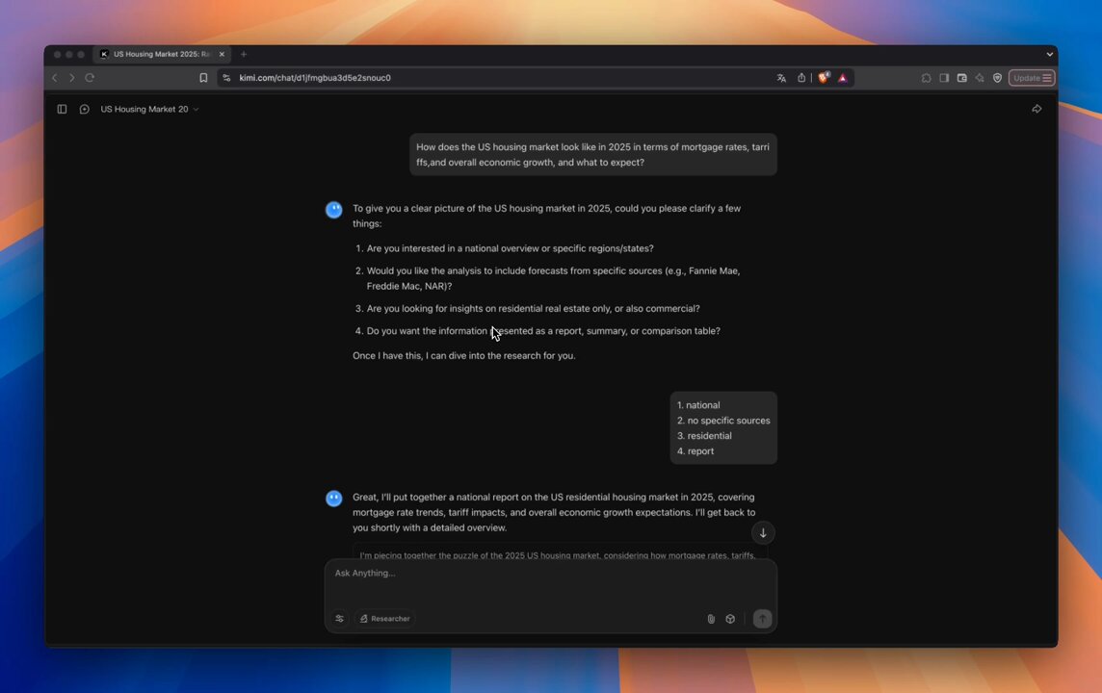
Task: Open Brave Rewards triangle icon
Action: pos(843,78)
